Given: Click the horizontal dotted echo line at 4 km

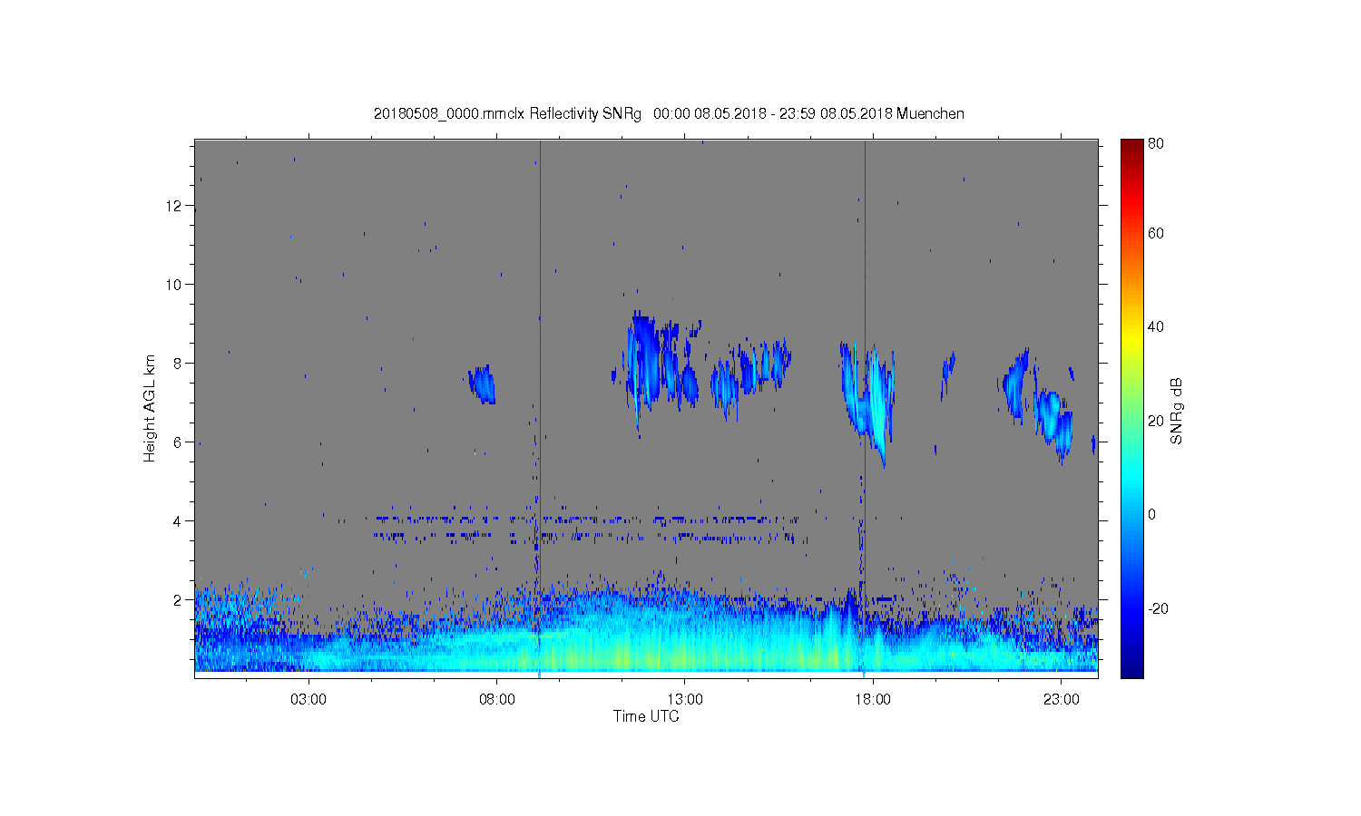Looking at the screenshot, I should 581,520.
